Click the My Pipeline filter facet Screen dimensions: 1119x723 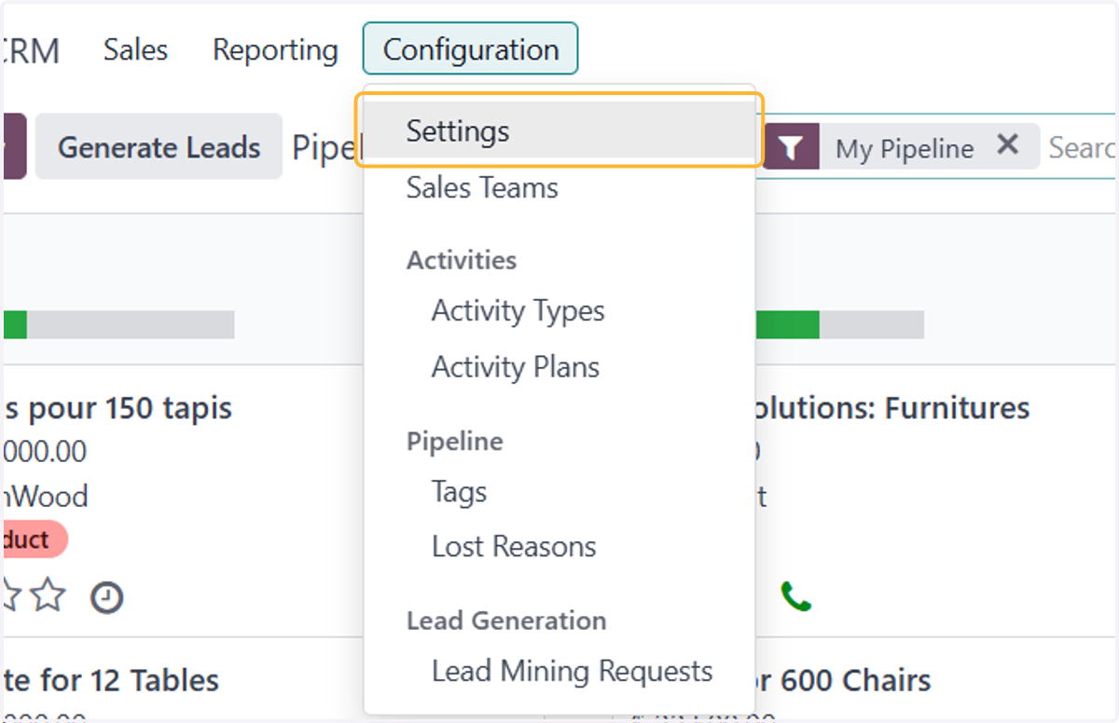tap(904, 148)
